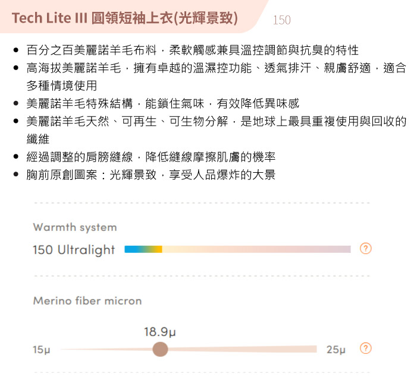Image resolution: width=417 pixels, height=380 pixels.
Task: Click the 18.9μ micron slider handle
Action: tap(160, 349)
